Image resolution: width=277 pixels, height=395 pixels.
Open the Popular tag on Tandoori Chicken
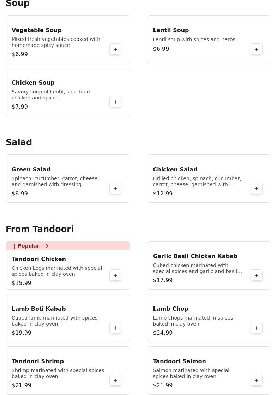(x=29, y=246)
